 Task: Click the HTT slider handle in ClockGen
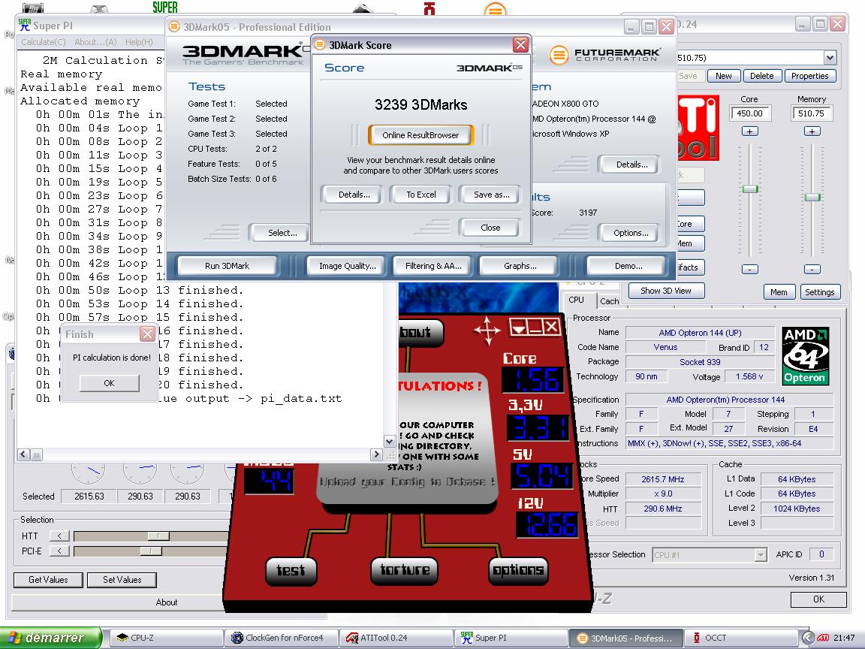click(x=158, y=536)
